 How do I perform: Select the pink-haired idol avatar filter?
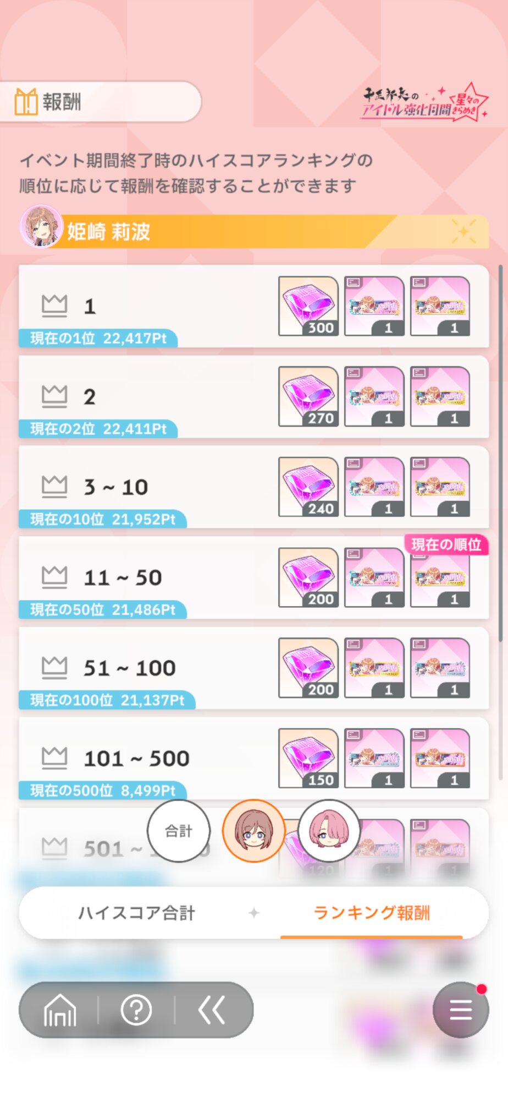tap(329, 831)
